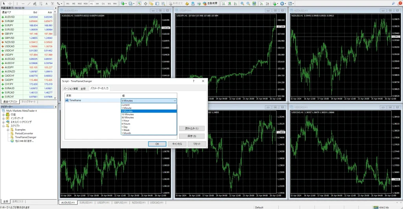Open the new chart icon
This screenshot has height=209, width=403.
point(123,4)
